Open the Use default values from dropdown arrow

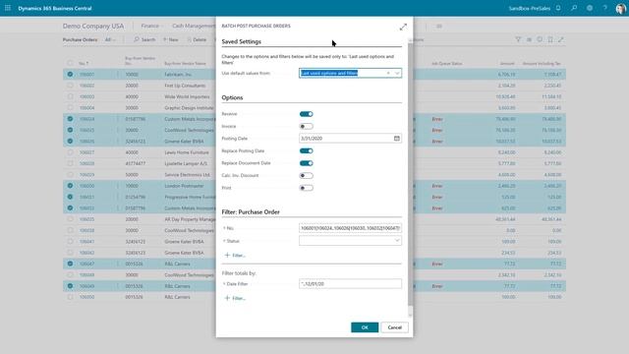click(397, 73)
